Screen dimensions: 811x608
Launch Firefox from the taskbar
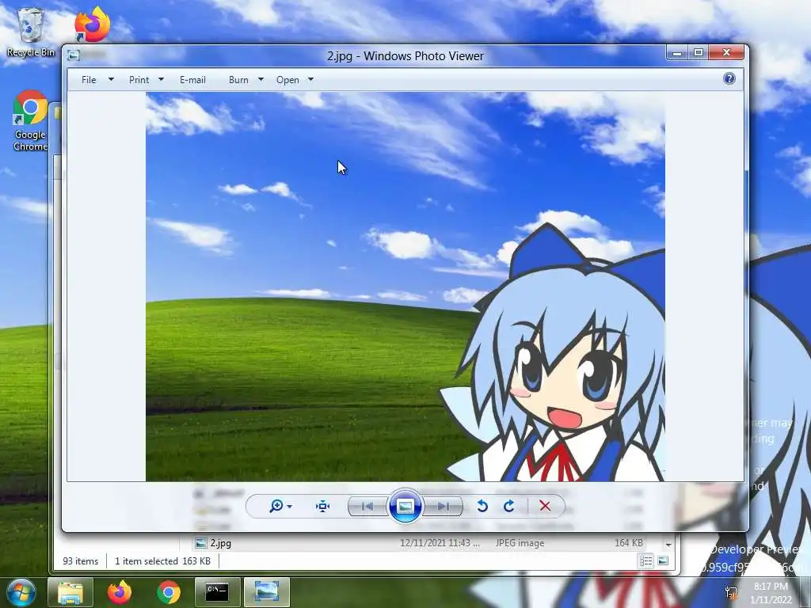(x=120, y=592)
